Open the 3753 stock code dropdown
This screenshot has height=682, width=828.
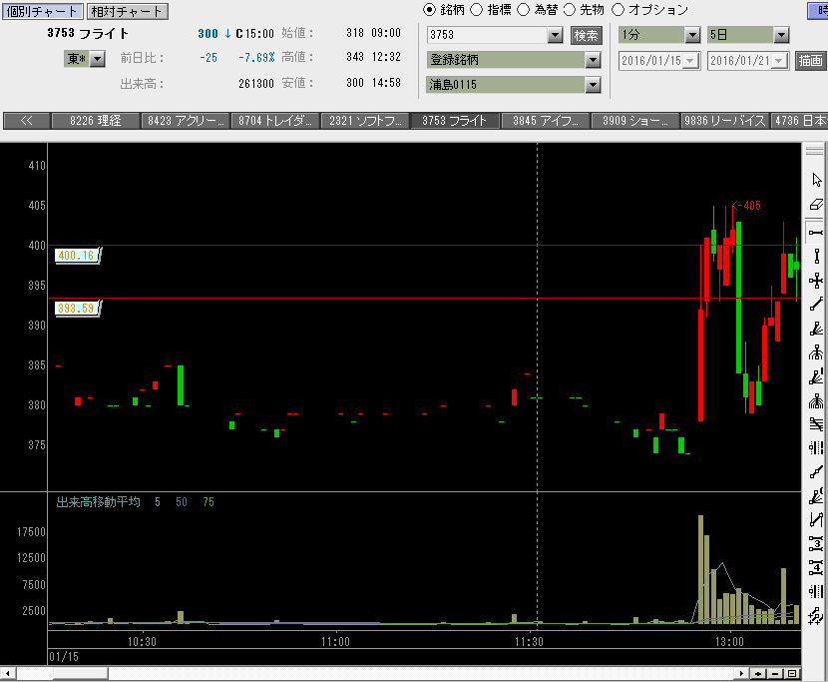[555, 35]
